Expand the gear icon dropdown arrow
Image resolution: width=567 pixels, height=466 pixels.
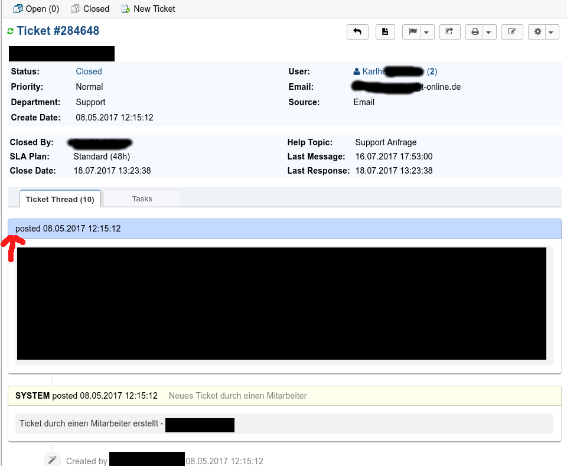pos(550,31)
